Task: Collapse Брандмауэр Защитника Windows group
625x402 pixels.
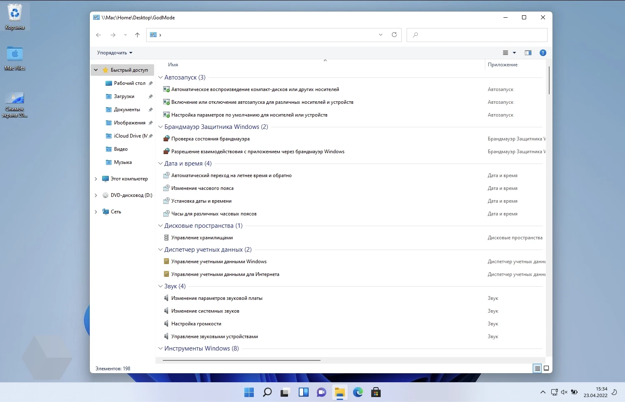Action: 161,127
